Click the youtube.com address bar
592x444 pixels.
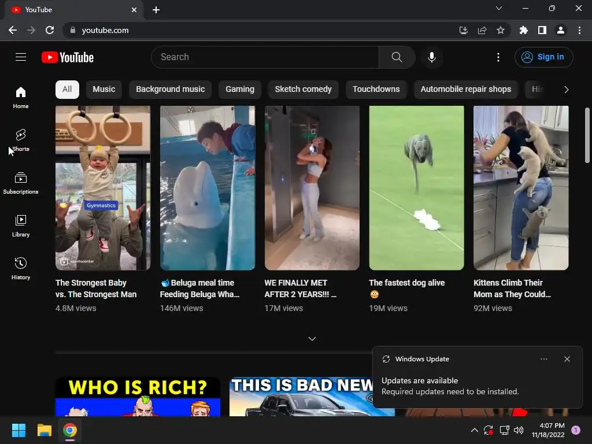tap(264, 30)
